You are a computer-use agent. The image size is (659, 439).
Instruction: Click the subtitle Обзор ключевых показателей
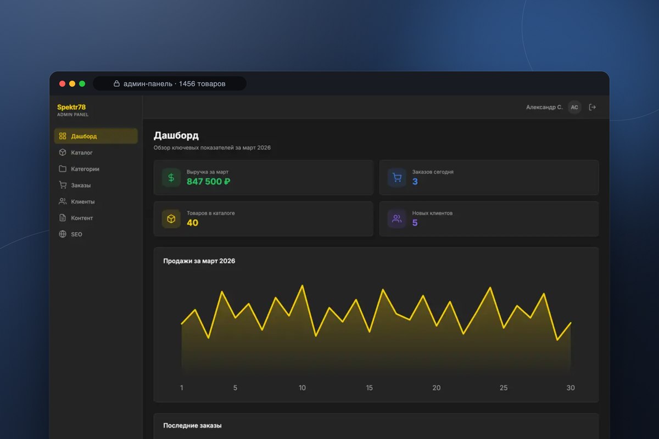pyautogui.click(x=212, y=148)
